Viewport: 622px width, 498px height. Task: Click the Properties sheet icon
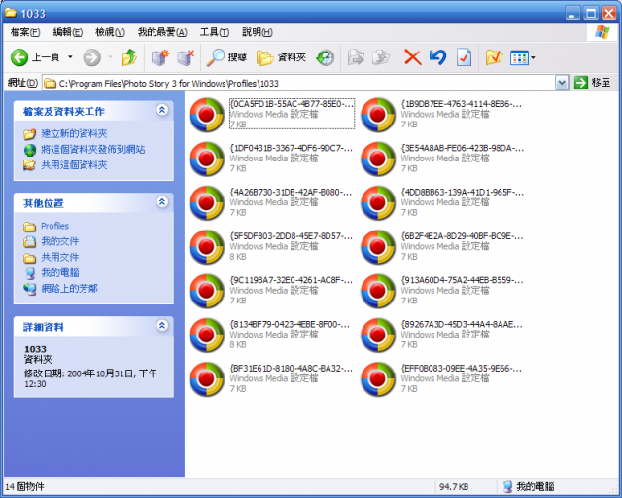(x=464, y=57)
